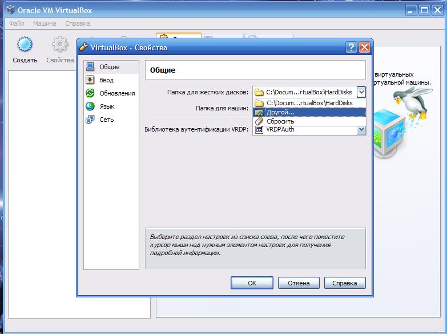Open the VRDPAuth library dropdown arrow

[361, 130]
